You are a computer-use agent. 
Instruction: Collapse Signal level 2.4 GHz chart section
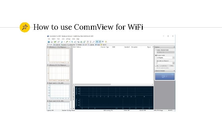pyautogui.click(x=48, y=83)
